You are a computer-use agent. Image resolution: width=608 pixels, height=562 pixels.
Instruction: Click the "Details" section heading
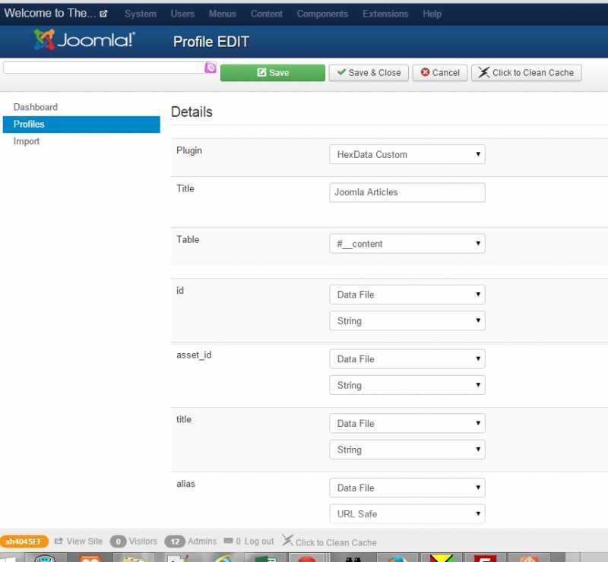pos(192,112)
